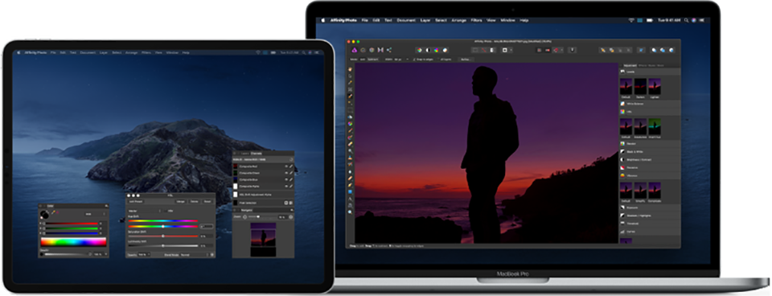Open the quick mask dropdown arrow in toolbar
The image size is (772, 296).
click(x=511, y=50)
